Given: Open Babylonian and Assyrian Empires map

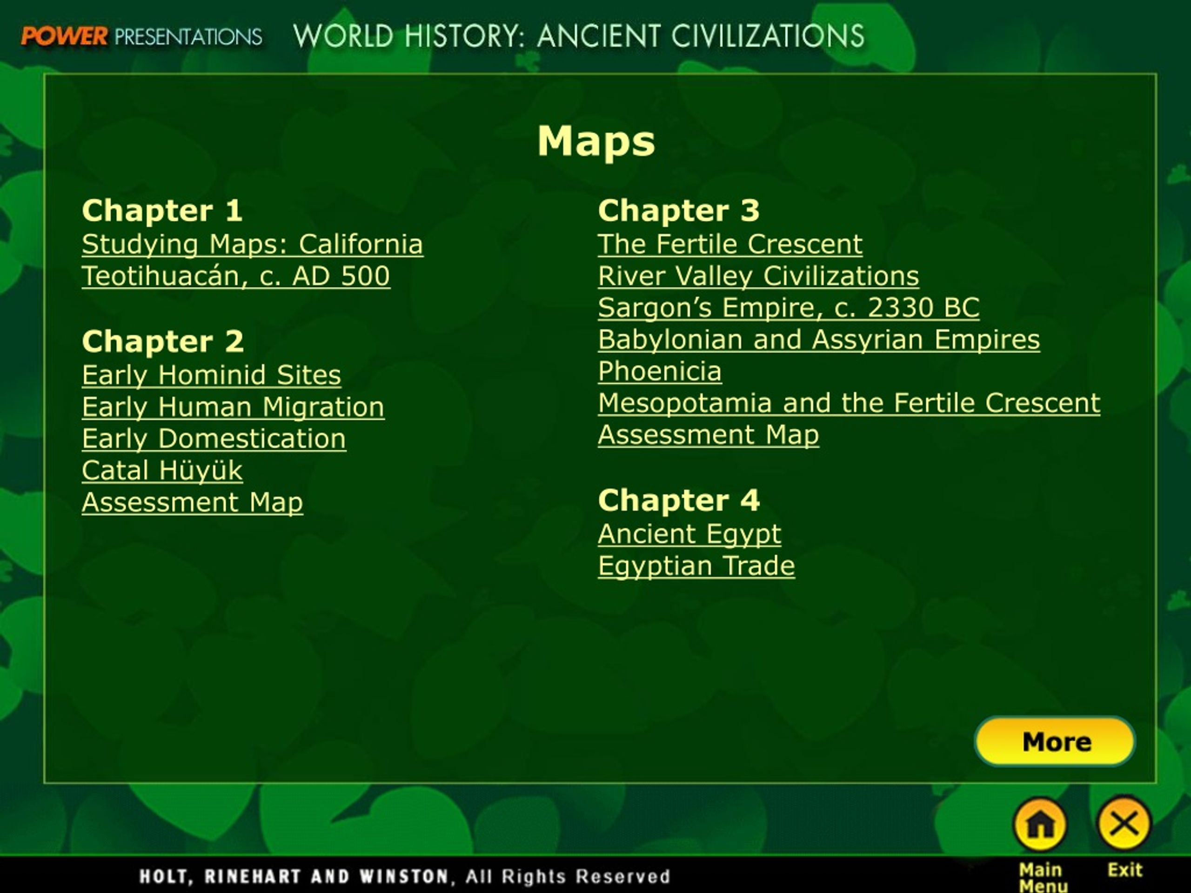Looking at the screenshot, I should pos(819,340).
